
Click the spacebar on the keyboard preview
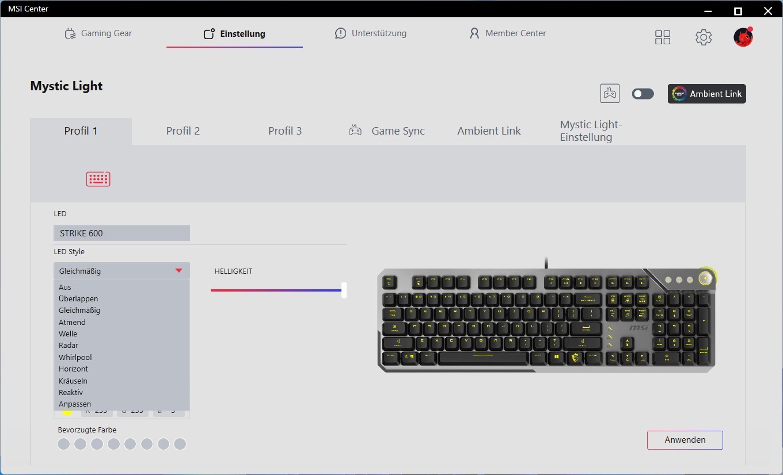482,358
